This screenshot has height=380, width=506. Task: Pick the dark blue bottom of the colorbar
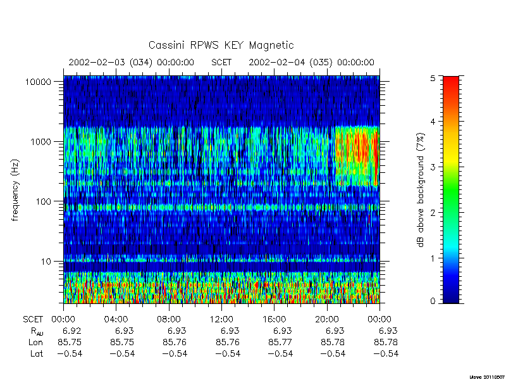click(x=451, y=296)
